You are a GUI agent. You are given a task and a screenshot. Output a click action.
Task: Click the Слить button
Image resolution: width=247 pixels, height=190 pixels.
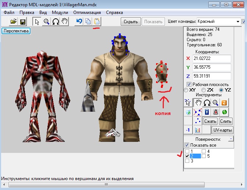pyautogui.click(x=226, y=121)
